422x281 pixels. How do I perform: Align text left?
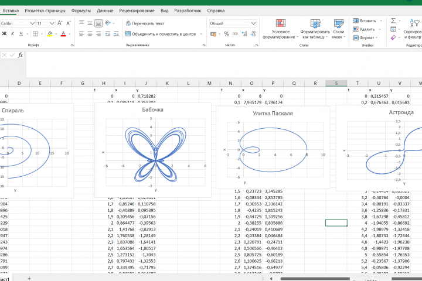[81, 34]
